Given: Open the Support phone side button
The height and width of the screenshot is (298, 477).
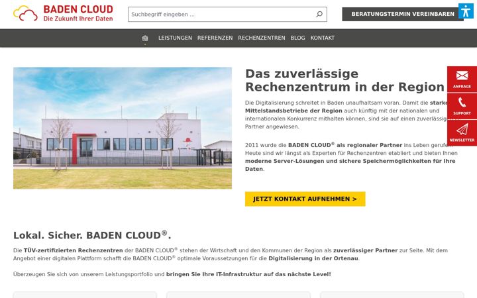Looking at the screenshot, I should pos(462,106).
